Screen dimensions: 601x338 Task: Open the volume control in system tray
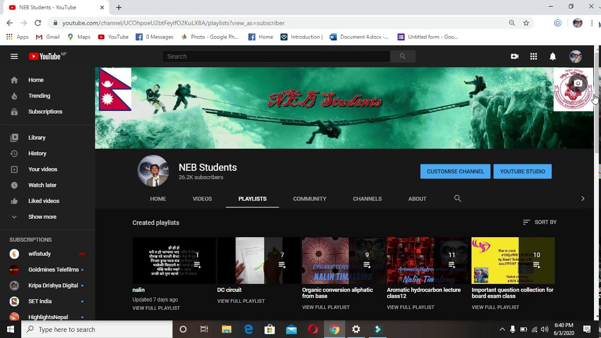[545, 330]
